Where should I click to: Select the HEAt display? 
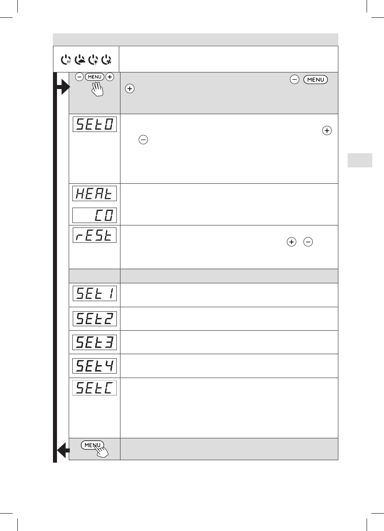tap(95, 193)
